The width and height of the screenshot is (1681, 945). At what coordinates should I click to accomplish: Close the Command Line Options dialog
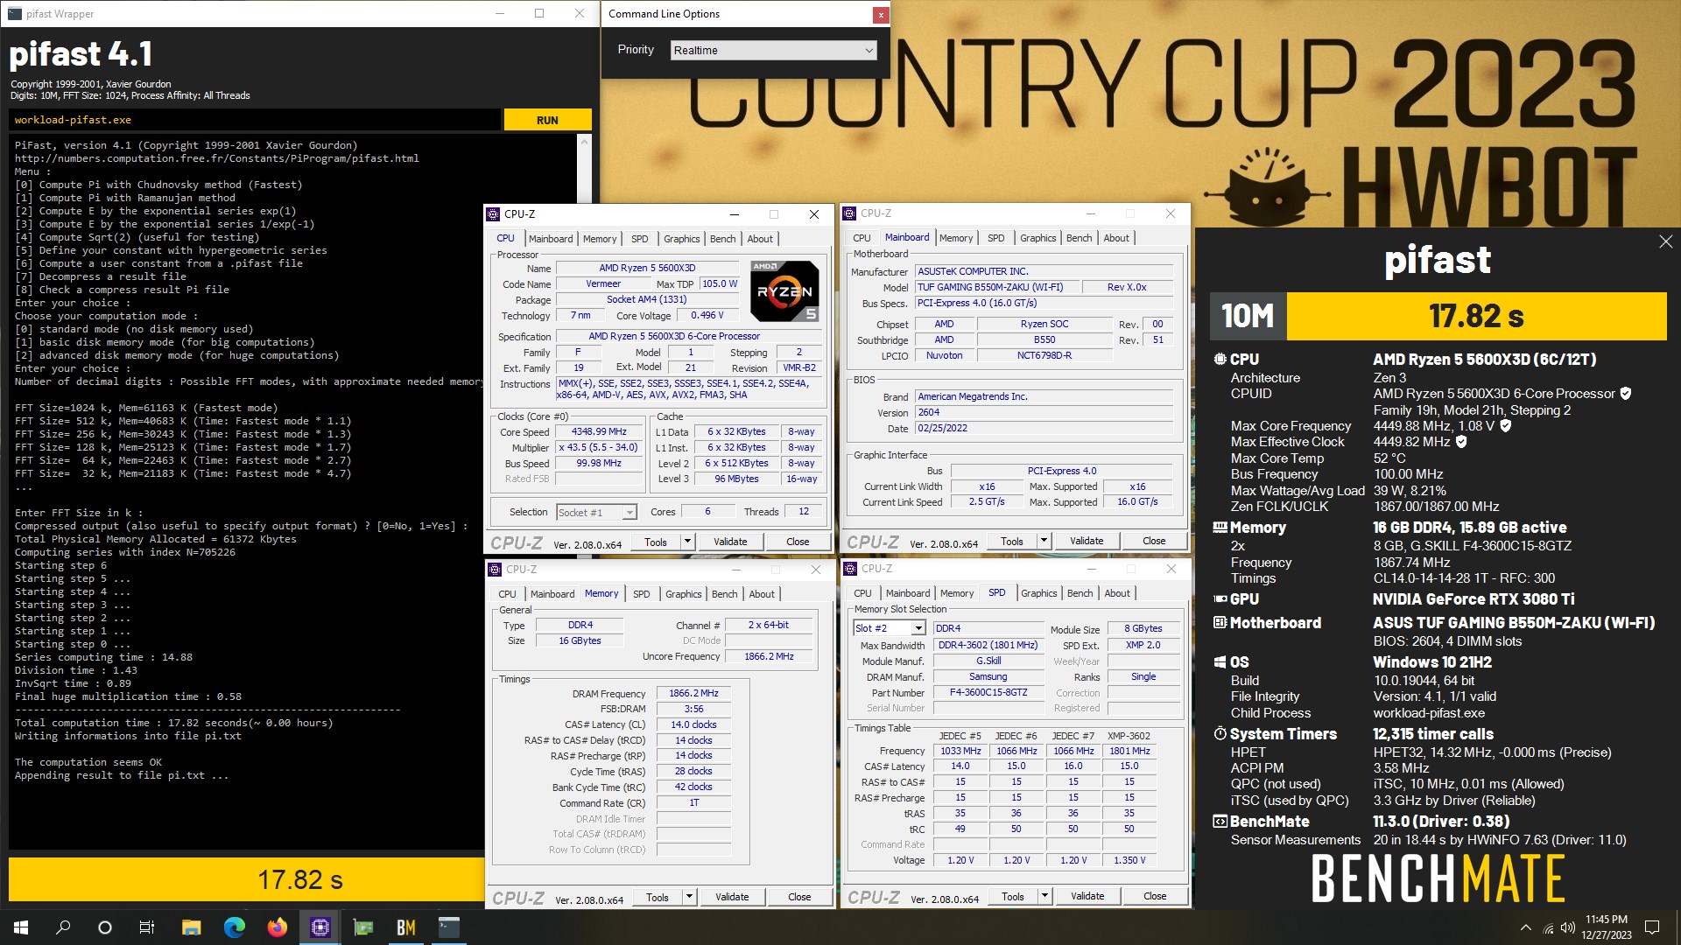[x=881, y=14]
